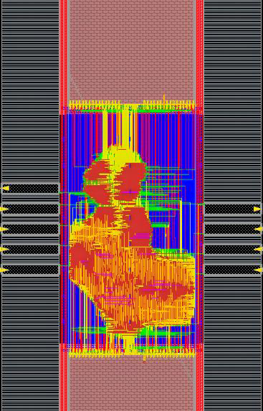Select the right red vertical power stripe
Image resolution: width=263 pixels, height=411 pixels.
point(200,205)
